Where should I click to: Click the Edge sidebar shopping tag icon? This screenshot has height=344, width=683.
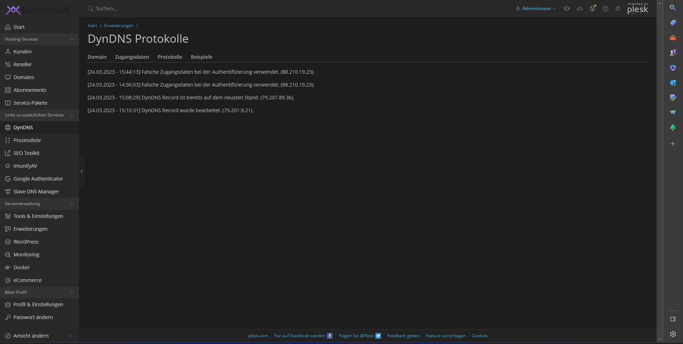(673, 23)
